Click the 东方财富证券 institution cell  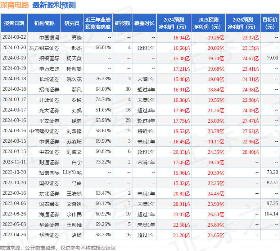pos(44,48)
